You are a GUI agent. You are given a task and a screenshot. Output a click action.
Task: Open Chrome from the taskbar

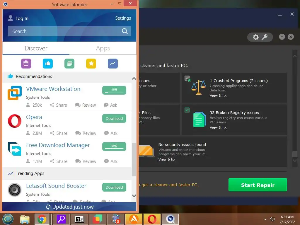tap(42, 219)
